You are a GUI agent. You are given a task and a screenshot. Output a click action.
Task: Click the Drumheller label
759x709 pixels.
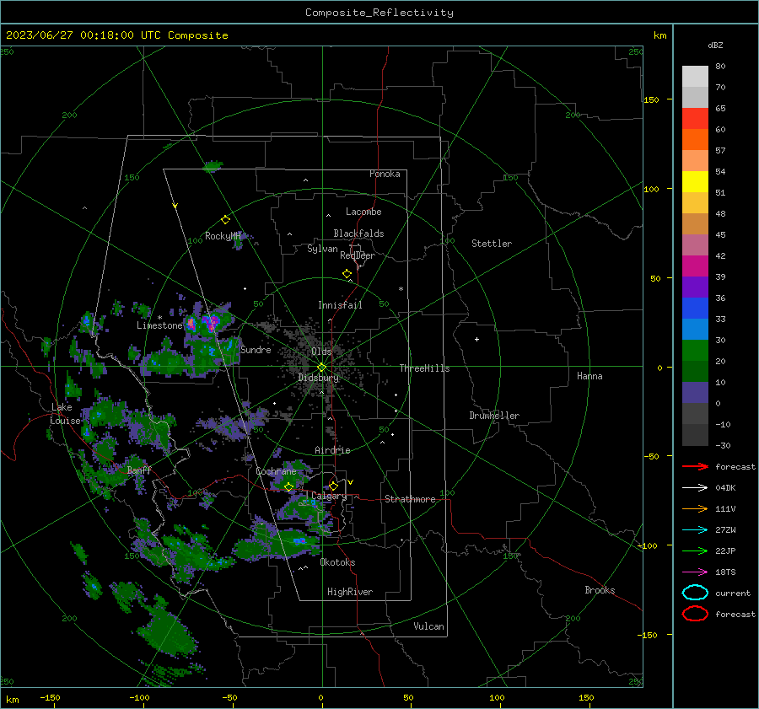[x=494, y=416]
